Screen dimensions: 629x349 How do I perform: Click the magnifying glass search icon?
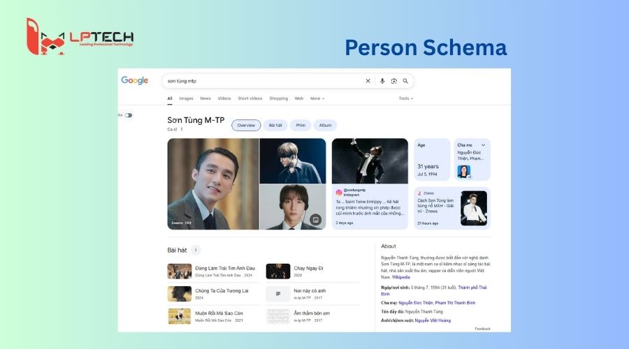(405, 81)
